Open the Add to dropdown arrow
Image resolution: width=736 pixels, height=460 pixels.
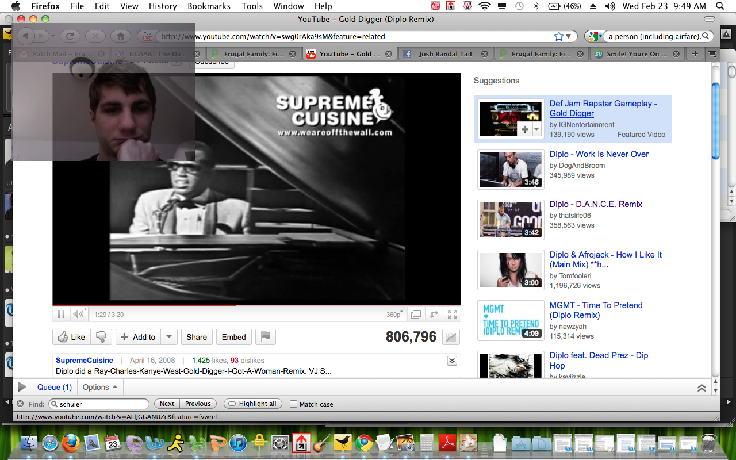(169, 337)
